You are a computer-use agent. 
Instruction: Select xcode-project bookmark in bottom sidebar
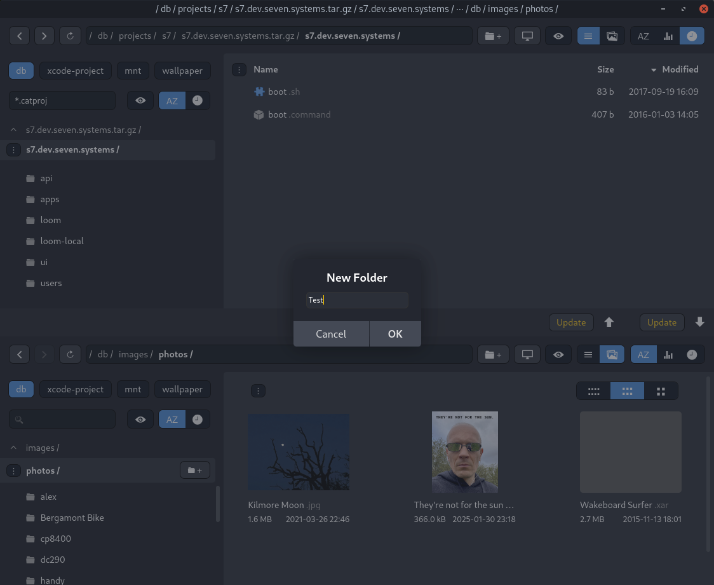(x=76, y=389)
